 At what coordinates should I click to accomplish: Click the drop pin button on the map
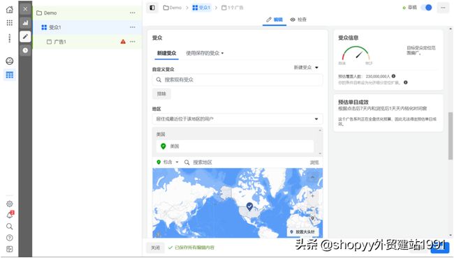point(303,232)
